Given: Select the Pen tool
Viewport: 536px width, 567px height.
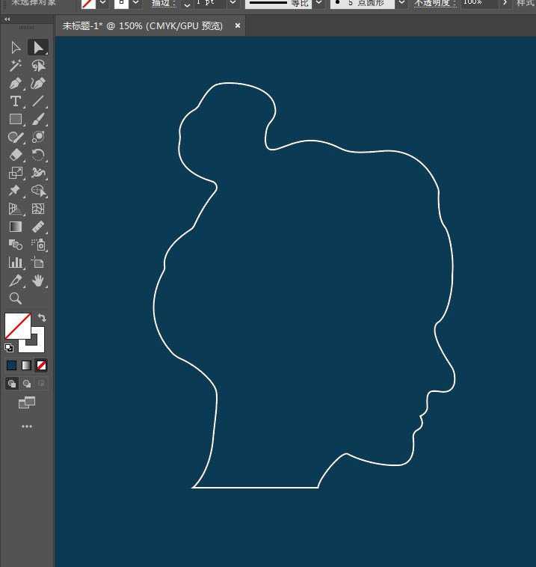Looking at the screenshot, I should [15, 83].
